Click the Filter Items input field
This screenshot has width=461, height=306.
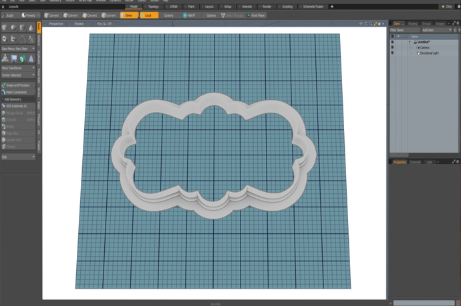click(405, 30)
